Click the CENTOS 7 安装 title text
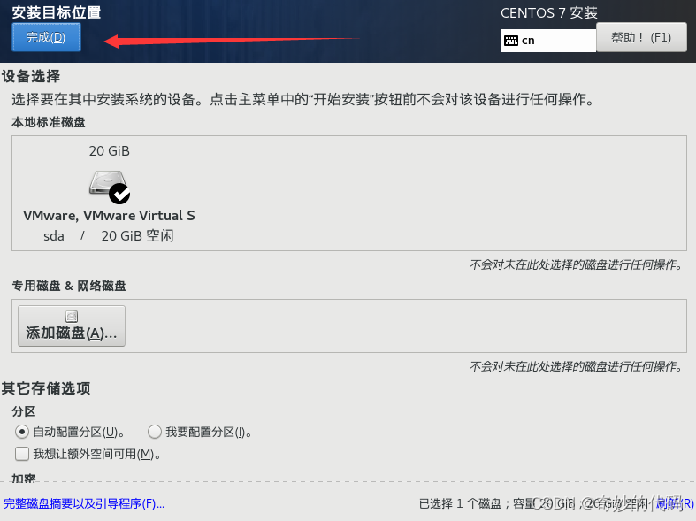The height and width of the screenshot is (521, 696). [549, 13]
